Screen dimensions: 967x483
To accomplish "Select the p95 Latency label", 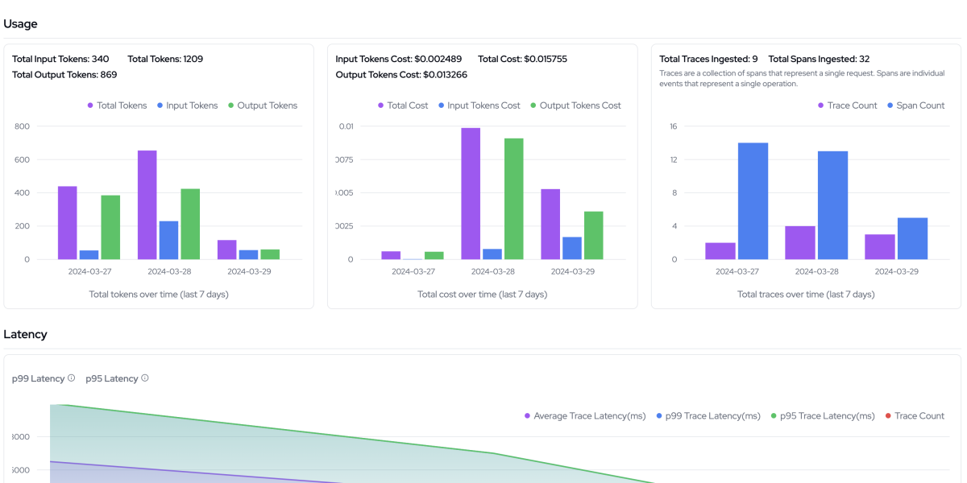I will (x=112, y=378).
